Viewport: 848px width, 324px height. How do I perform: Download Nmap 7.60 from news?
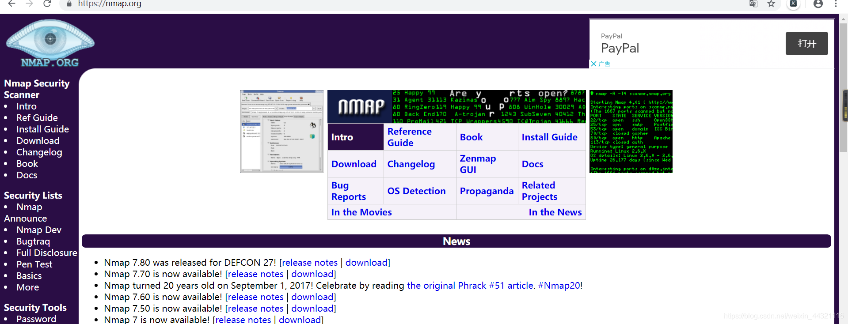312,297
